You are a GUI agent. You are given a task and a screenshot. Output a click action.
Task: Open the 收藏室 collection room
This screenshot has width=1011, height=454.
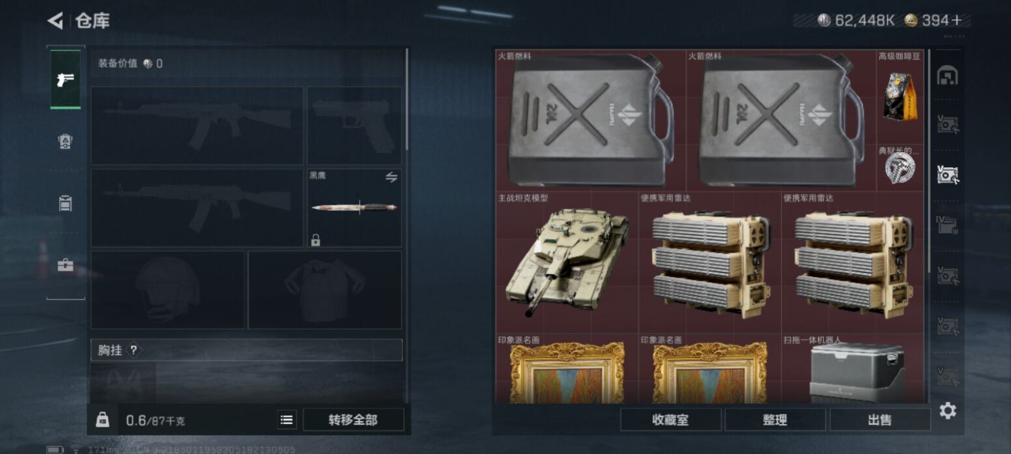point(670,420)
